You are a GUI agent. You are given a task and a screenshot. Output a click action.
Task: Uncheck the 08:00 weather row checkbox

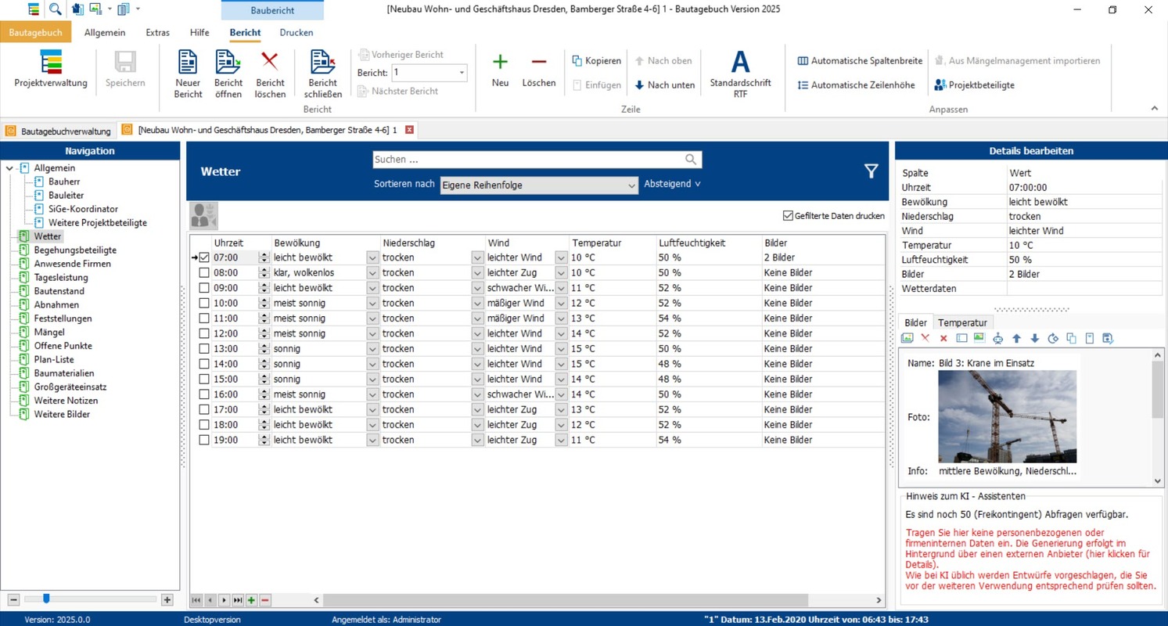(204, 272)
